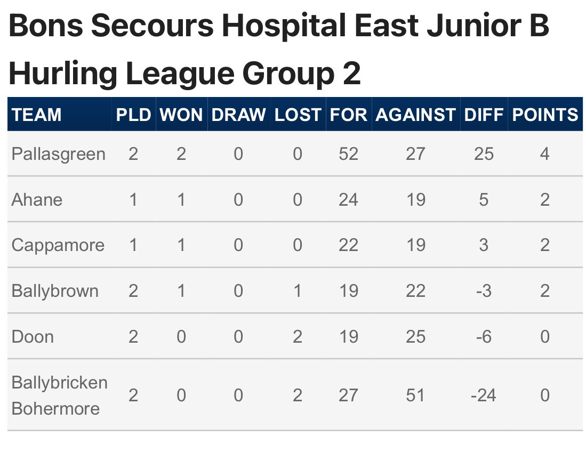Select the Doon team name
This screenshot has width=586, height=453.
pyautogui.click(x=33, y=336)
